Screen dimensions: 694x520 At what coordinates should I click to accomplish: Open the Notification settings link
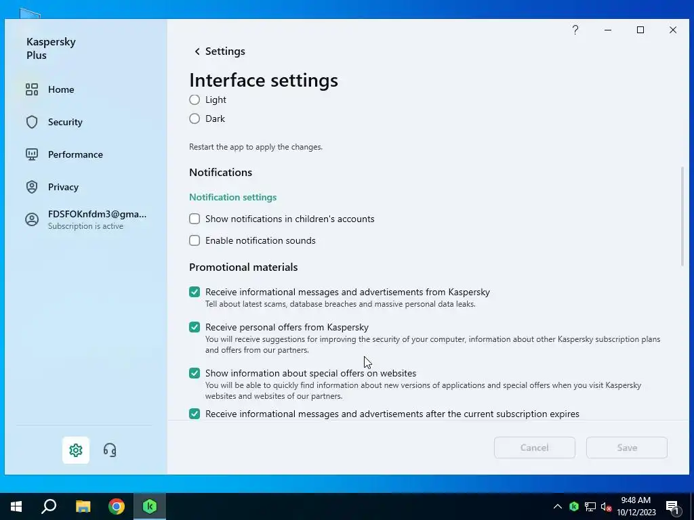(x=233, y=197)
